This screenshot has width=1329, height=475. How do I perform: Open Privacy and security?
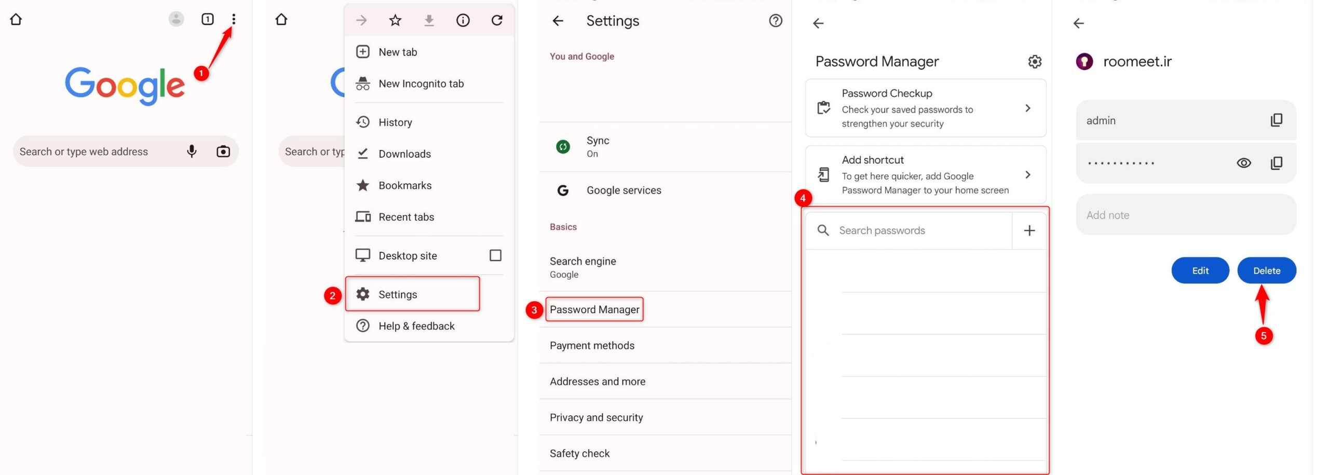click(x=665, y=417)
